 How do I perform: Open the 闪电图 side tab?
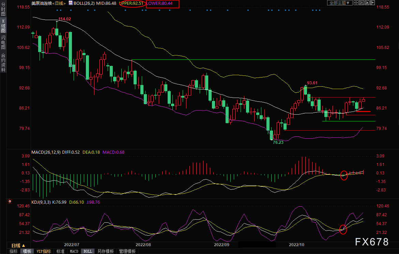[3, 43]
